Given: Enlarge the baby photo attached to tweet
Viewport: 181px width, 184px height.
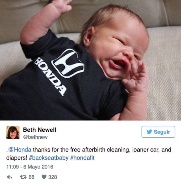Looking at the screenshot, I should click(x=90, y=60).
